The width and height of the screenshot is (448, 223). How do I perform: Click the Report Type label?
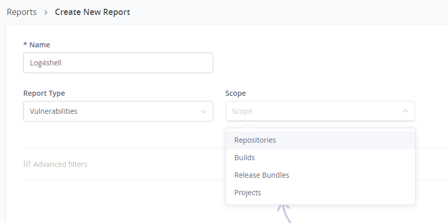[x=44, y=93]
